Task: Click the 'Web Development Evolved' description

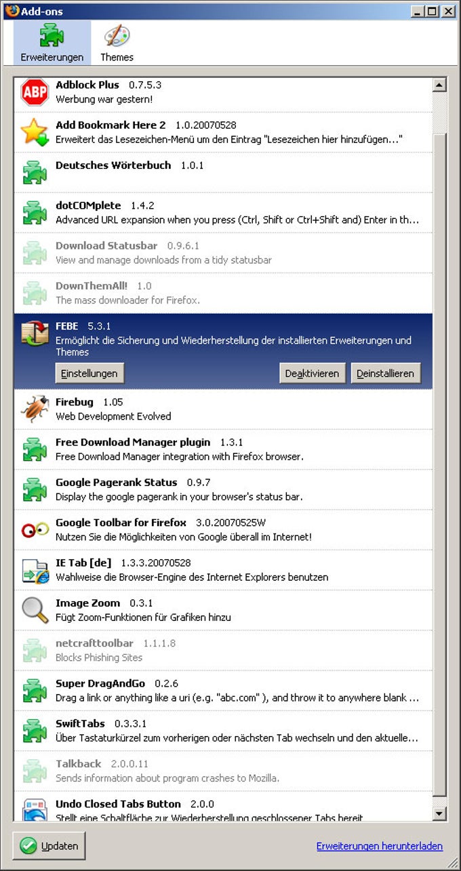Action: tap(113, 416)
